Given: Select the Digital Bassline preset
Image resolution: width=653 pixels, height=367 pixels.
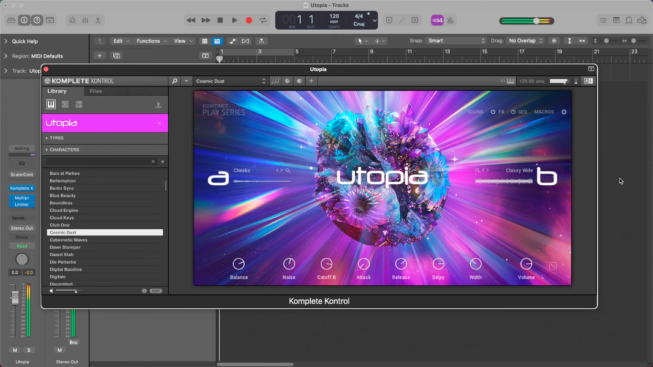Looking at the screenshot, I should pyautogui.click(x=105, y=270).
